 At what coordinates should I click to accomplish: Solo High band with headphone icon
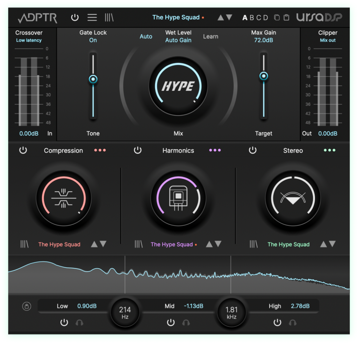coord(293,322)
